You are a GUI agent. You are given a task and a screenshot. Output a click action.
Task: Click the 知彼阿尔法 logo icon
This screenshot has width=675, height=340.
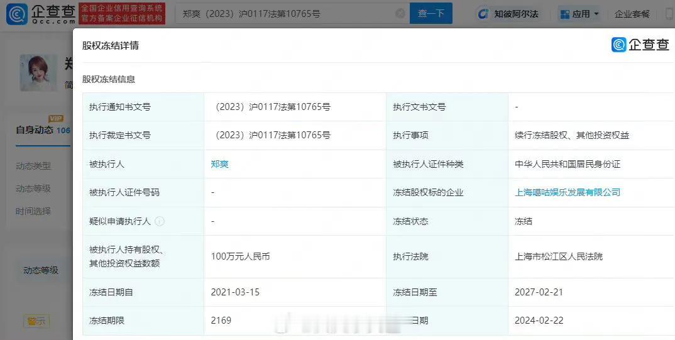point(483,14)
